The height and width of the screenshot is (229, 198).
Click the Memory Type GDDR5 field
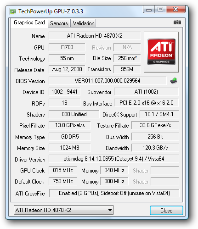[x=70, y=137]
